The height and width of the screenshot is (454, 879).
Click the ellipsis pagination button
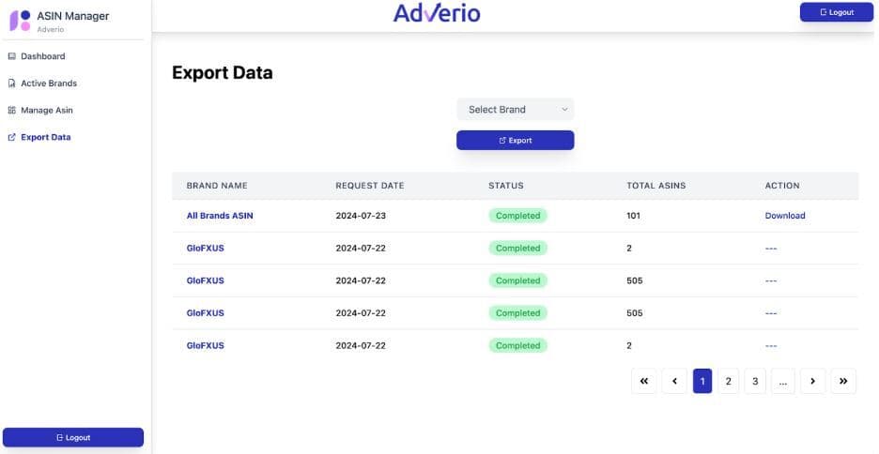click(783, 381)
